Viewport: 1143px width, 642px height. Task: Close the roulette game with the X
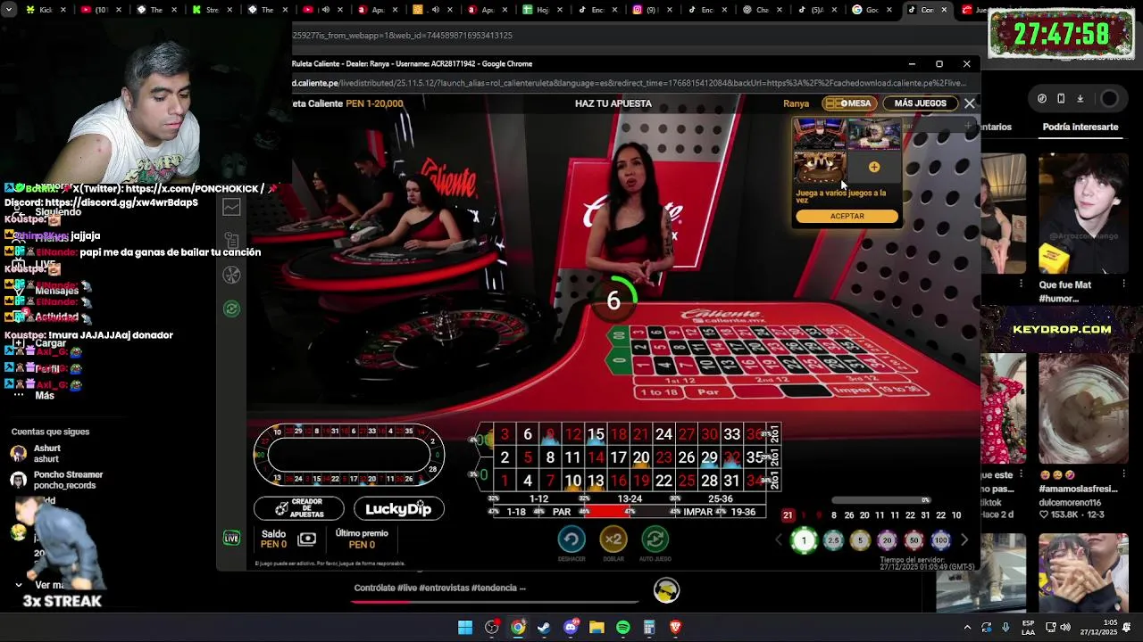pos(969,103)
